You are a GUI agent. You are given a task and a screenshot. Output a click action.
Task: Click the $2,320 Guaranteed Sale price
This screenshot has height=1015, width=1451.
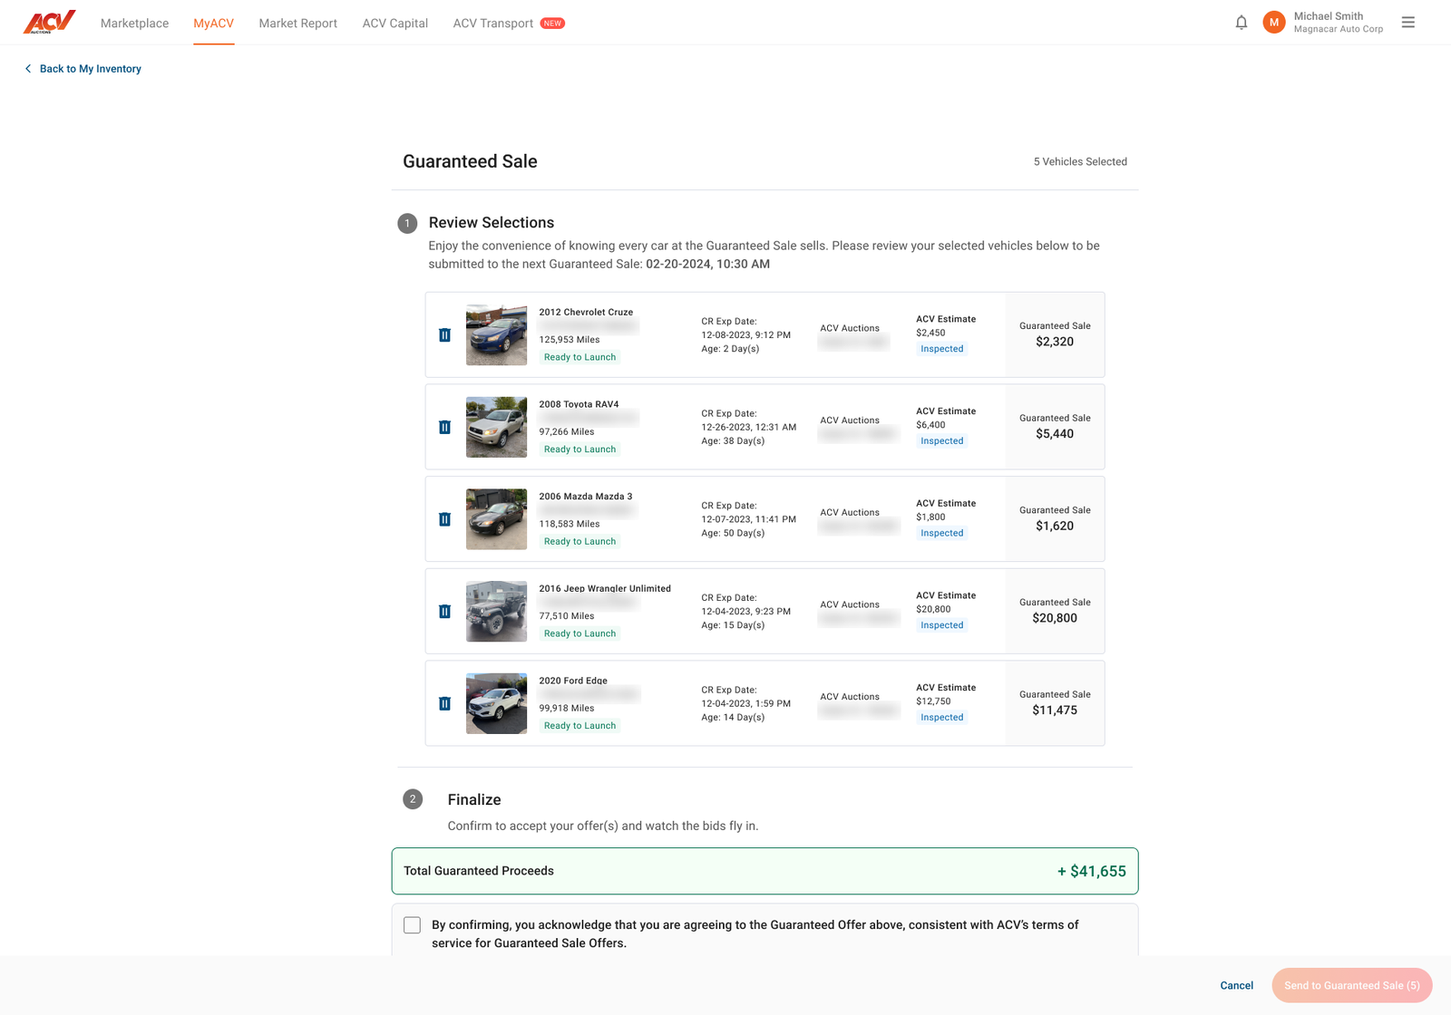(x=1055, y=342)
